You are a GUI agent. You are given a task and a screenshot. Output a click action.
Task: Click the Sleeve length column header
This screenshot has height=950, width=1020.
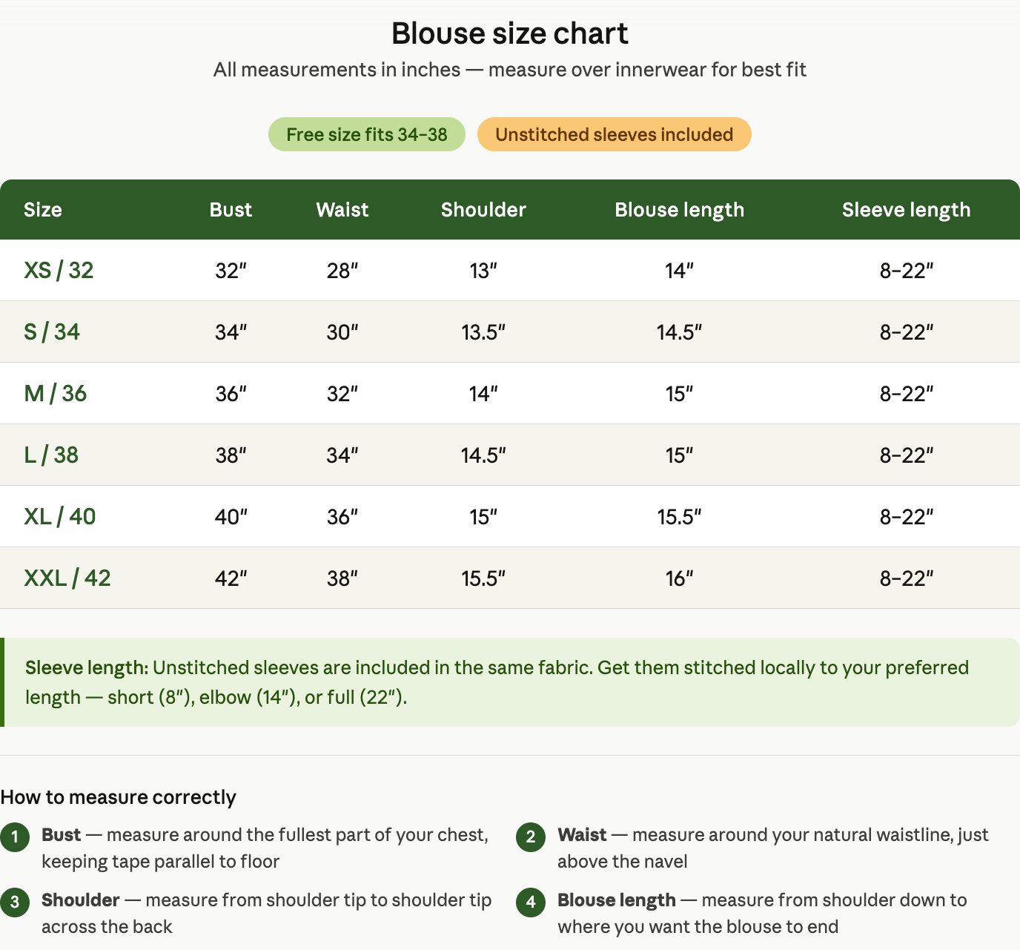pos(906,210)
